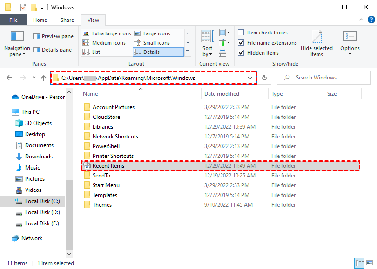Sort by Type column header
Screen dimensions: 377x269
(x=296, y=93)
